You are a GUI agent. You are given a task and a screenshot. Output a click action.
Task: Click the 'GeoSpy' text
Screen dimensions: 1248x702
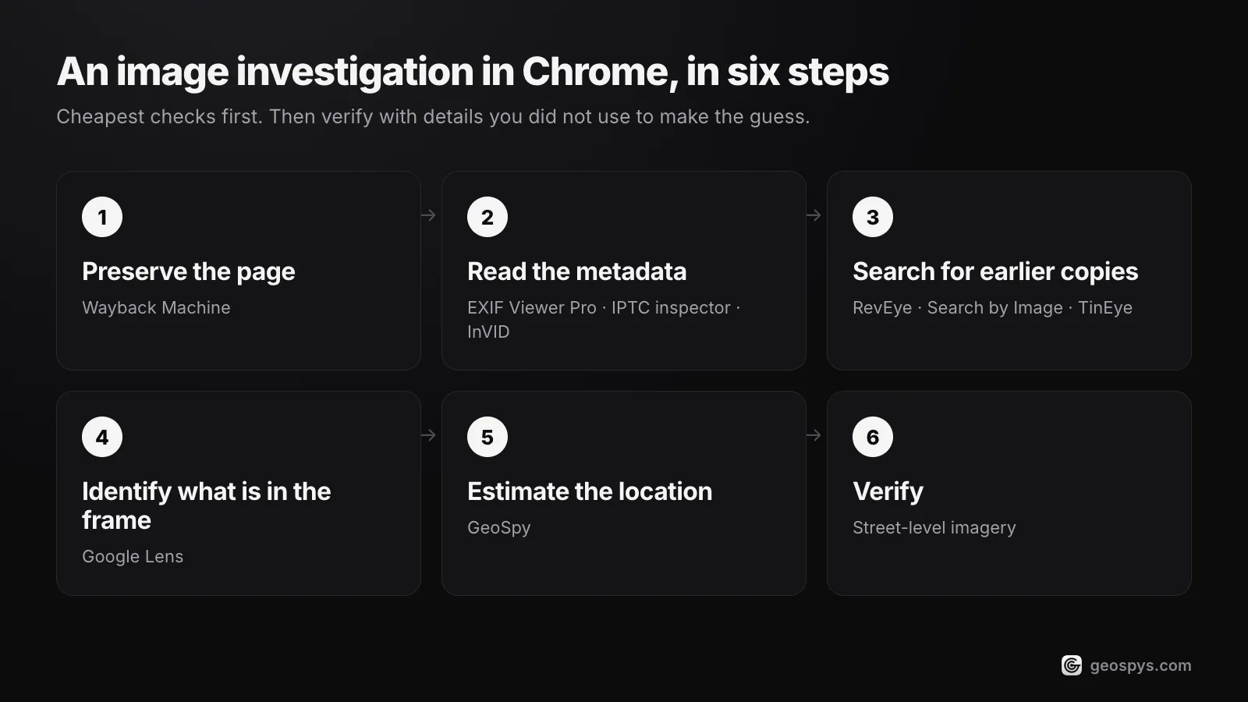point(499,527)
